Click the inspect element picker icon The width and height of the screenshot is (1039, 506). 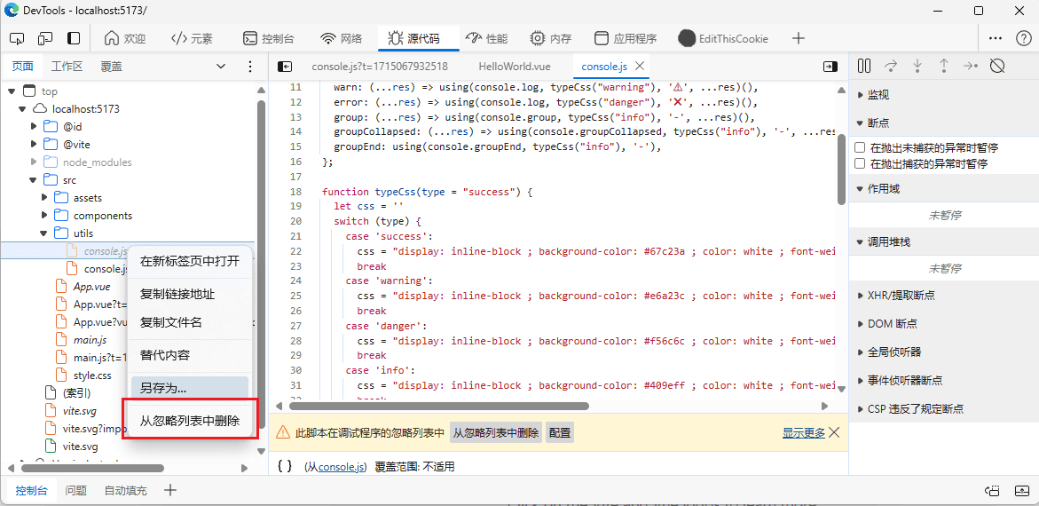click(17, 38)
